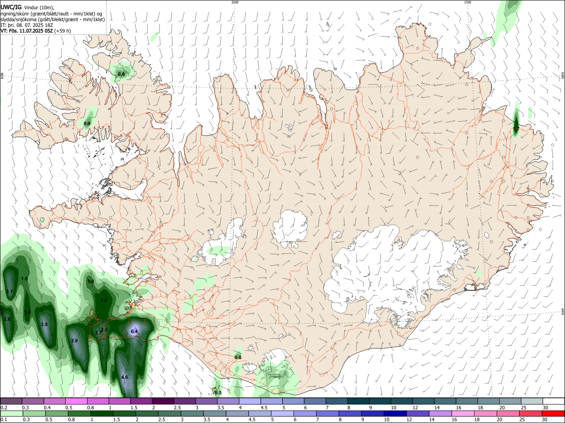
Task: Click the 0.9 precipitation label in Westfjords
Action: [x=87, y=124]
